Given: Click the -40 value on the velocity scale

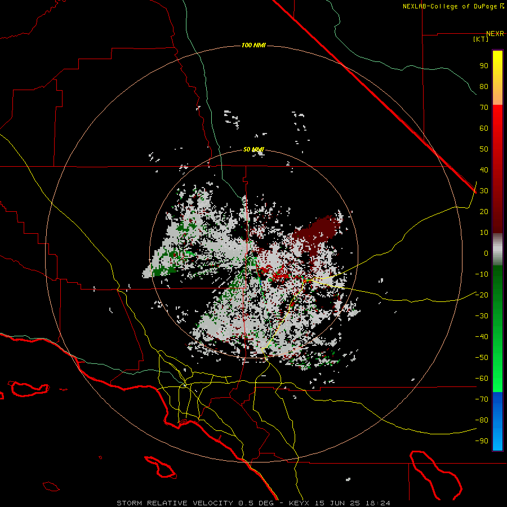Looking at the screenshot, I should coord(482,337).
